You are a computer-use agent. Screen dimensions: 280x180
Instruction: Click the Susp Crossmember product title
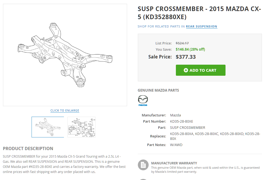[199, 13]
